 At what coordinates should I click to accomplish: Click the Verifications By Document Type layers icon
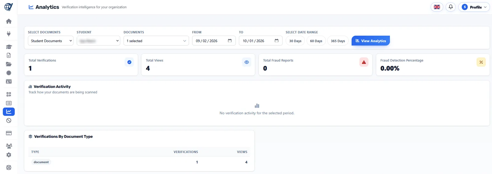(x=30, y=136)
